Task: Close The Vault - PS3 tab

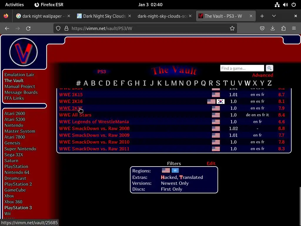Action: pos(251,16)
